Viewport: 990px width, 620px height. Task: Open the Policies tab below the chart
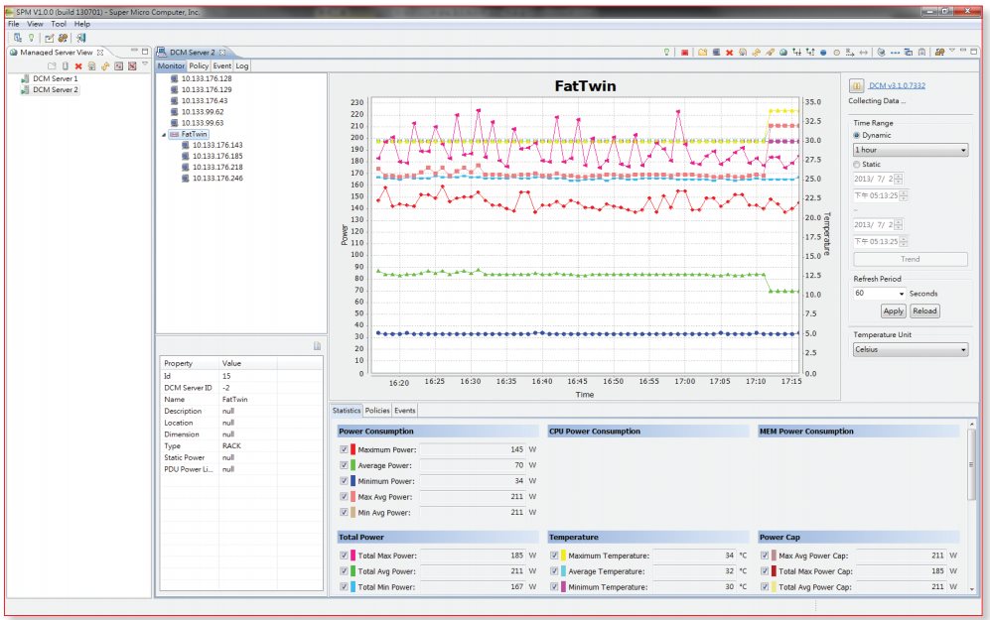click(377, 411)
